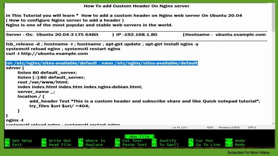Click the ^R Read File shortcut

(56, 145)
